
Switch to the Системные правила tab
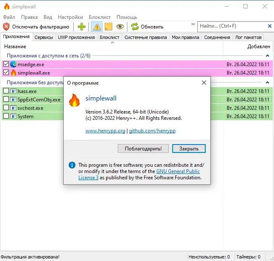coord(145,37)
